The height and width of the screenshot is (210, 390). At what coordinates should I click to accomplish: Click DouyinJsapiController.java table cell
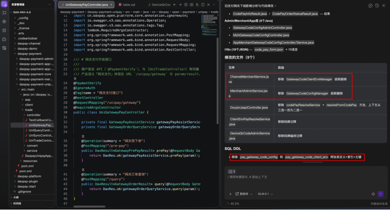[249, 108]
